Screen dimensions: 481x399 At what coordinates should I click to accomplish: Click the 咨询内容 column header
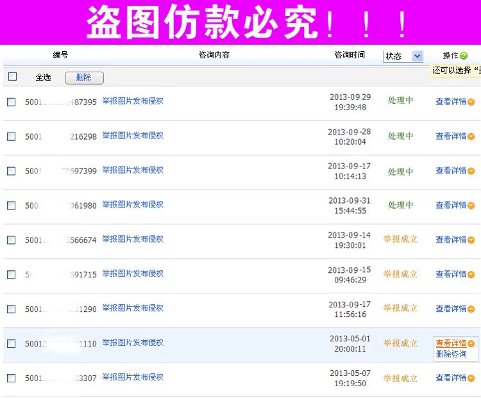tap(214, 55)
